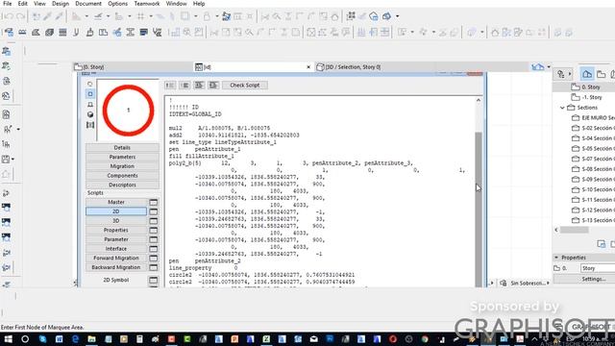
Task: Click fourth script icon next to Check Script
Action: point(213,86)
